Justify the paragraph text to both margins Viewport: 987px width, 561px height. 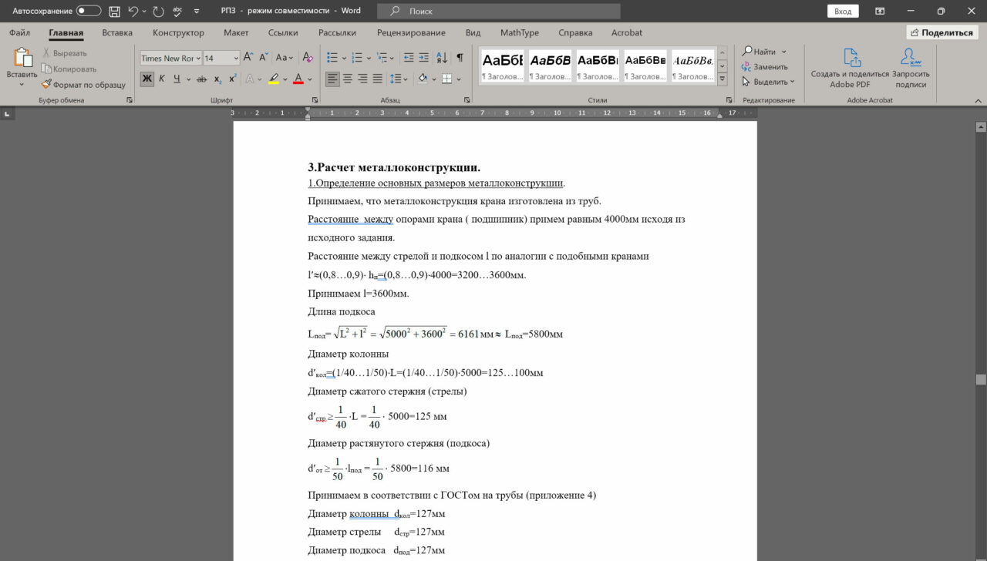click(378, 79)
